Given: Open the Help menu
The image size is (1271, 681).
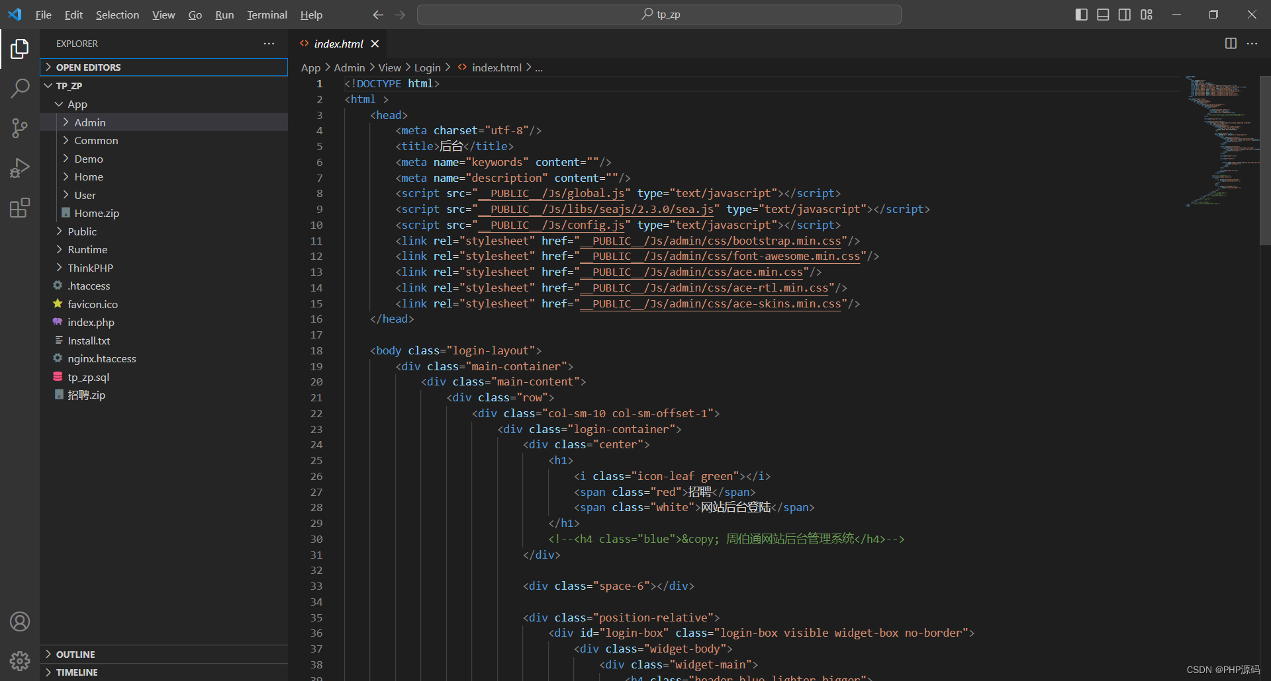Looking at the screenshot, I should coord(311,15).
